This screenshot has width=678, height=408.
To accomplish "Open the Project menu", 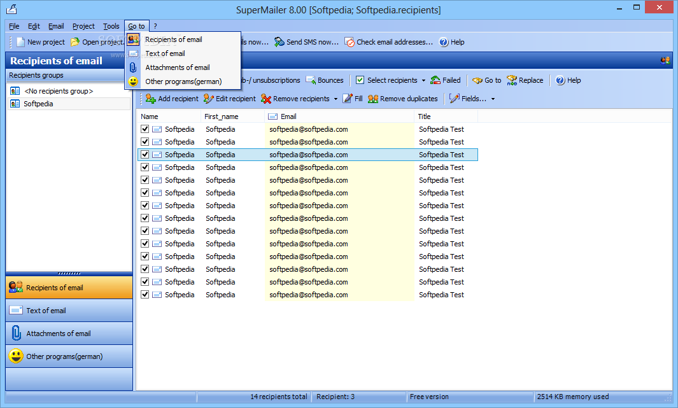I will tap(83, 26).
